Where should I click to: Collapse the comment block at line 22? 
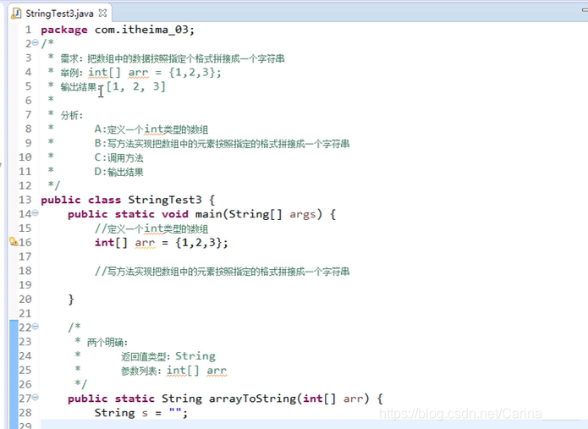(x=36, y=327)
